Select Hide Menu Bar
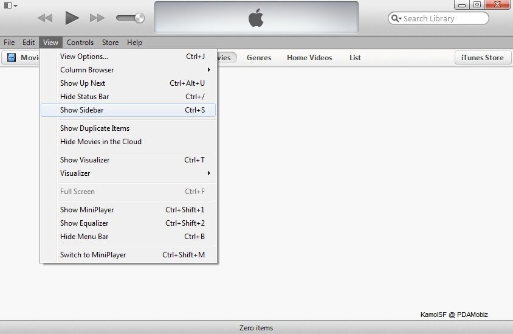The height and width of the screenshot is (334, 513). tap(128, 237)
